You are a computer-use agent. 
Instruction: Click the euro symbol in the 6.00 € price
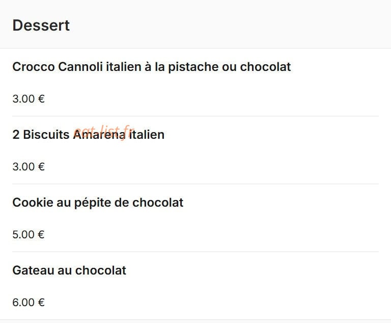pyautogui.click(x=41, y=303)
